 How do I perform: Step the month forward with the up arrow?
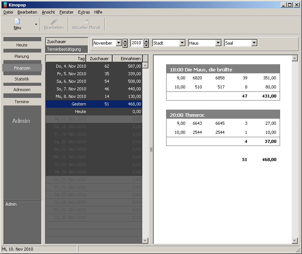point(125,41)
